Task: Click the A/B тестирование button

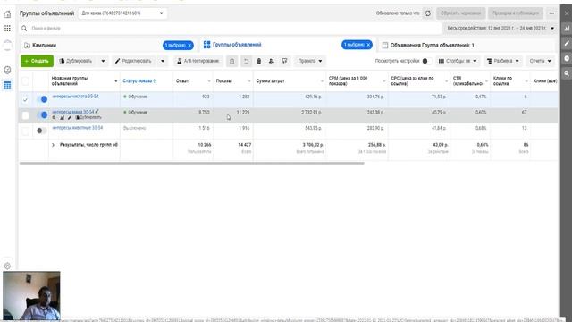Action: tap(198, 61)
